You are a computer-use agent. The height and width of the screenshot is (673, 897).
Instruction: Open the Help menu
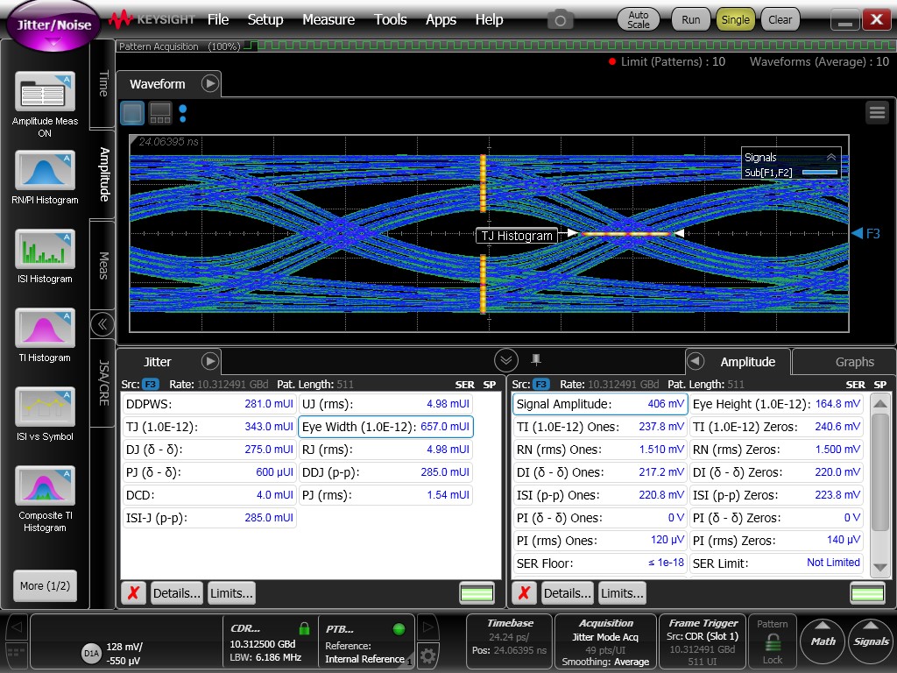point(489,19)
